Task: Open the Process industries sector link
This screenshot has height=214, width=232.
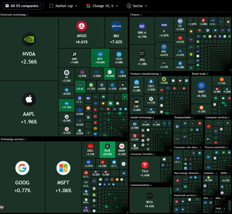Action: coord(216,147)
